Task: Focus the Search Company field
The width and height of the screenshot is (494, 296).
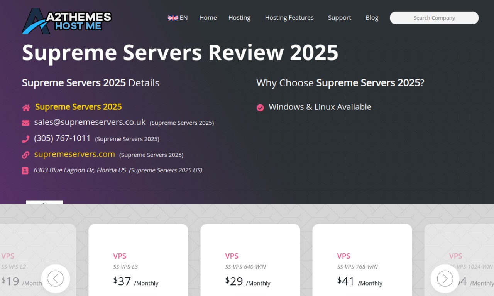Action: pos(434,18)
